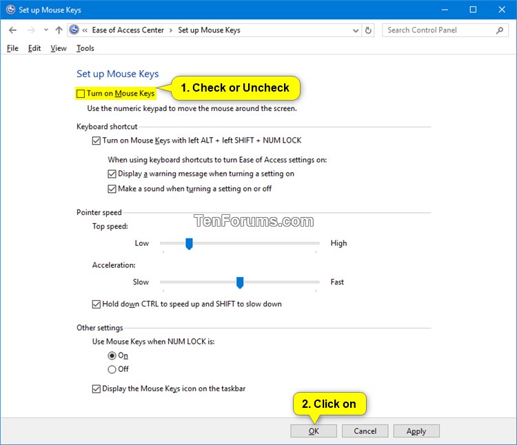The width and height of the screenshot is (517, 445).
Task: Click the 'High' label of Top speed
Action: pyautogui.click(x=338, y=243)
